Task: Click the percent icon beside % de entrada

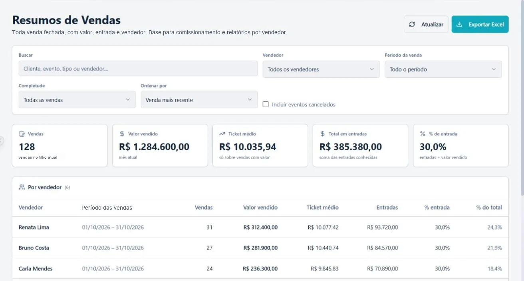Action: pos(423,134)
